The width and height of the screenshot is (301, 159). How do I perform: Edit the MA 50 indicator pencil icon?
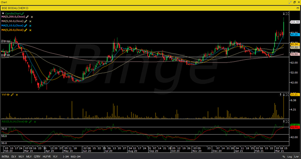26,21
